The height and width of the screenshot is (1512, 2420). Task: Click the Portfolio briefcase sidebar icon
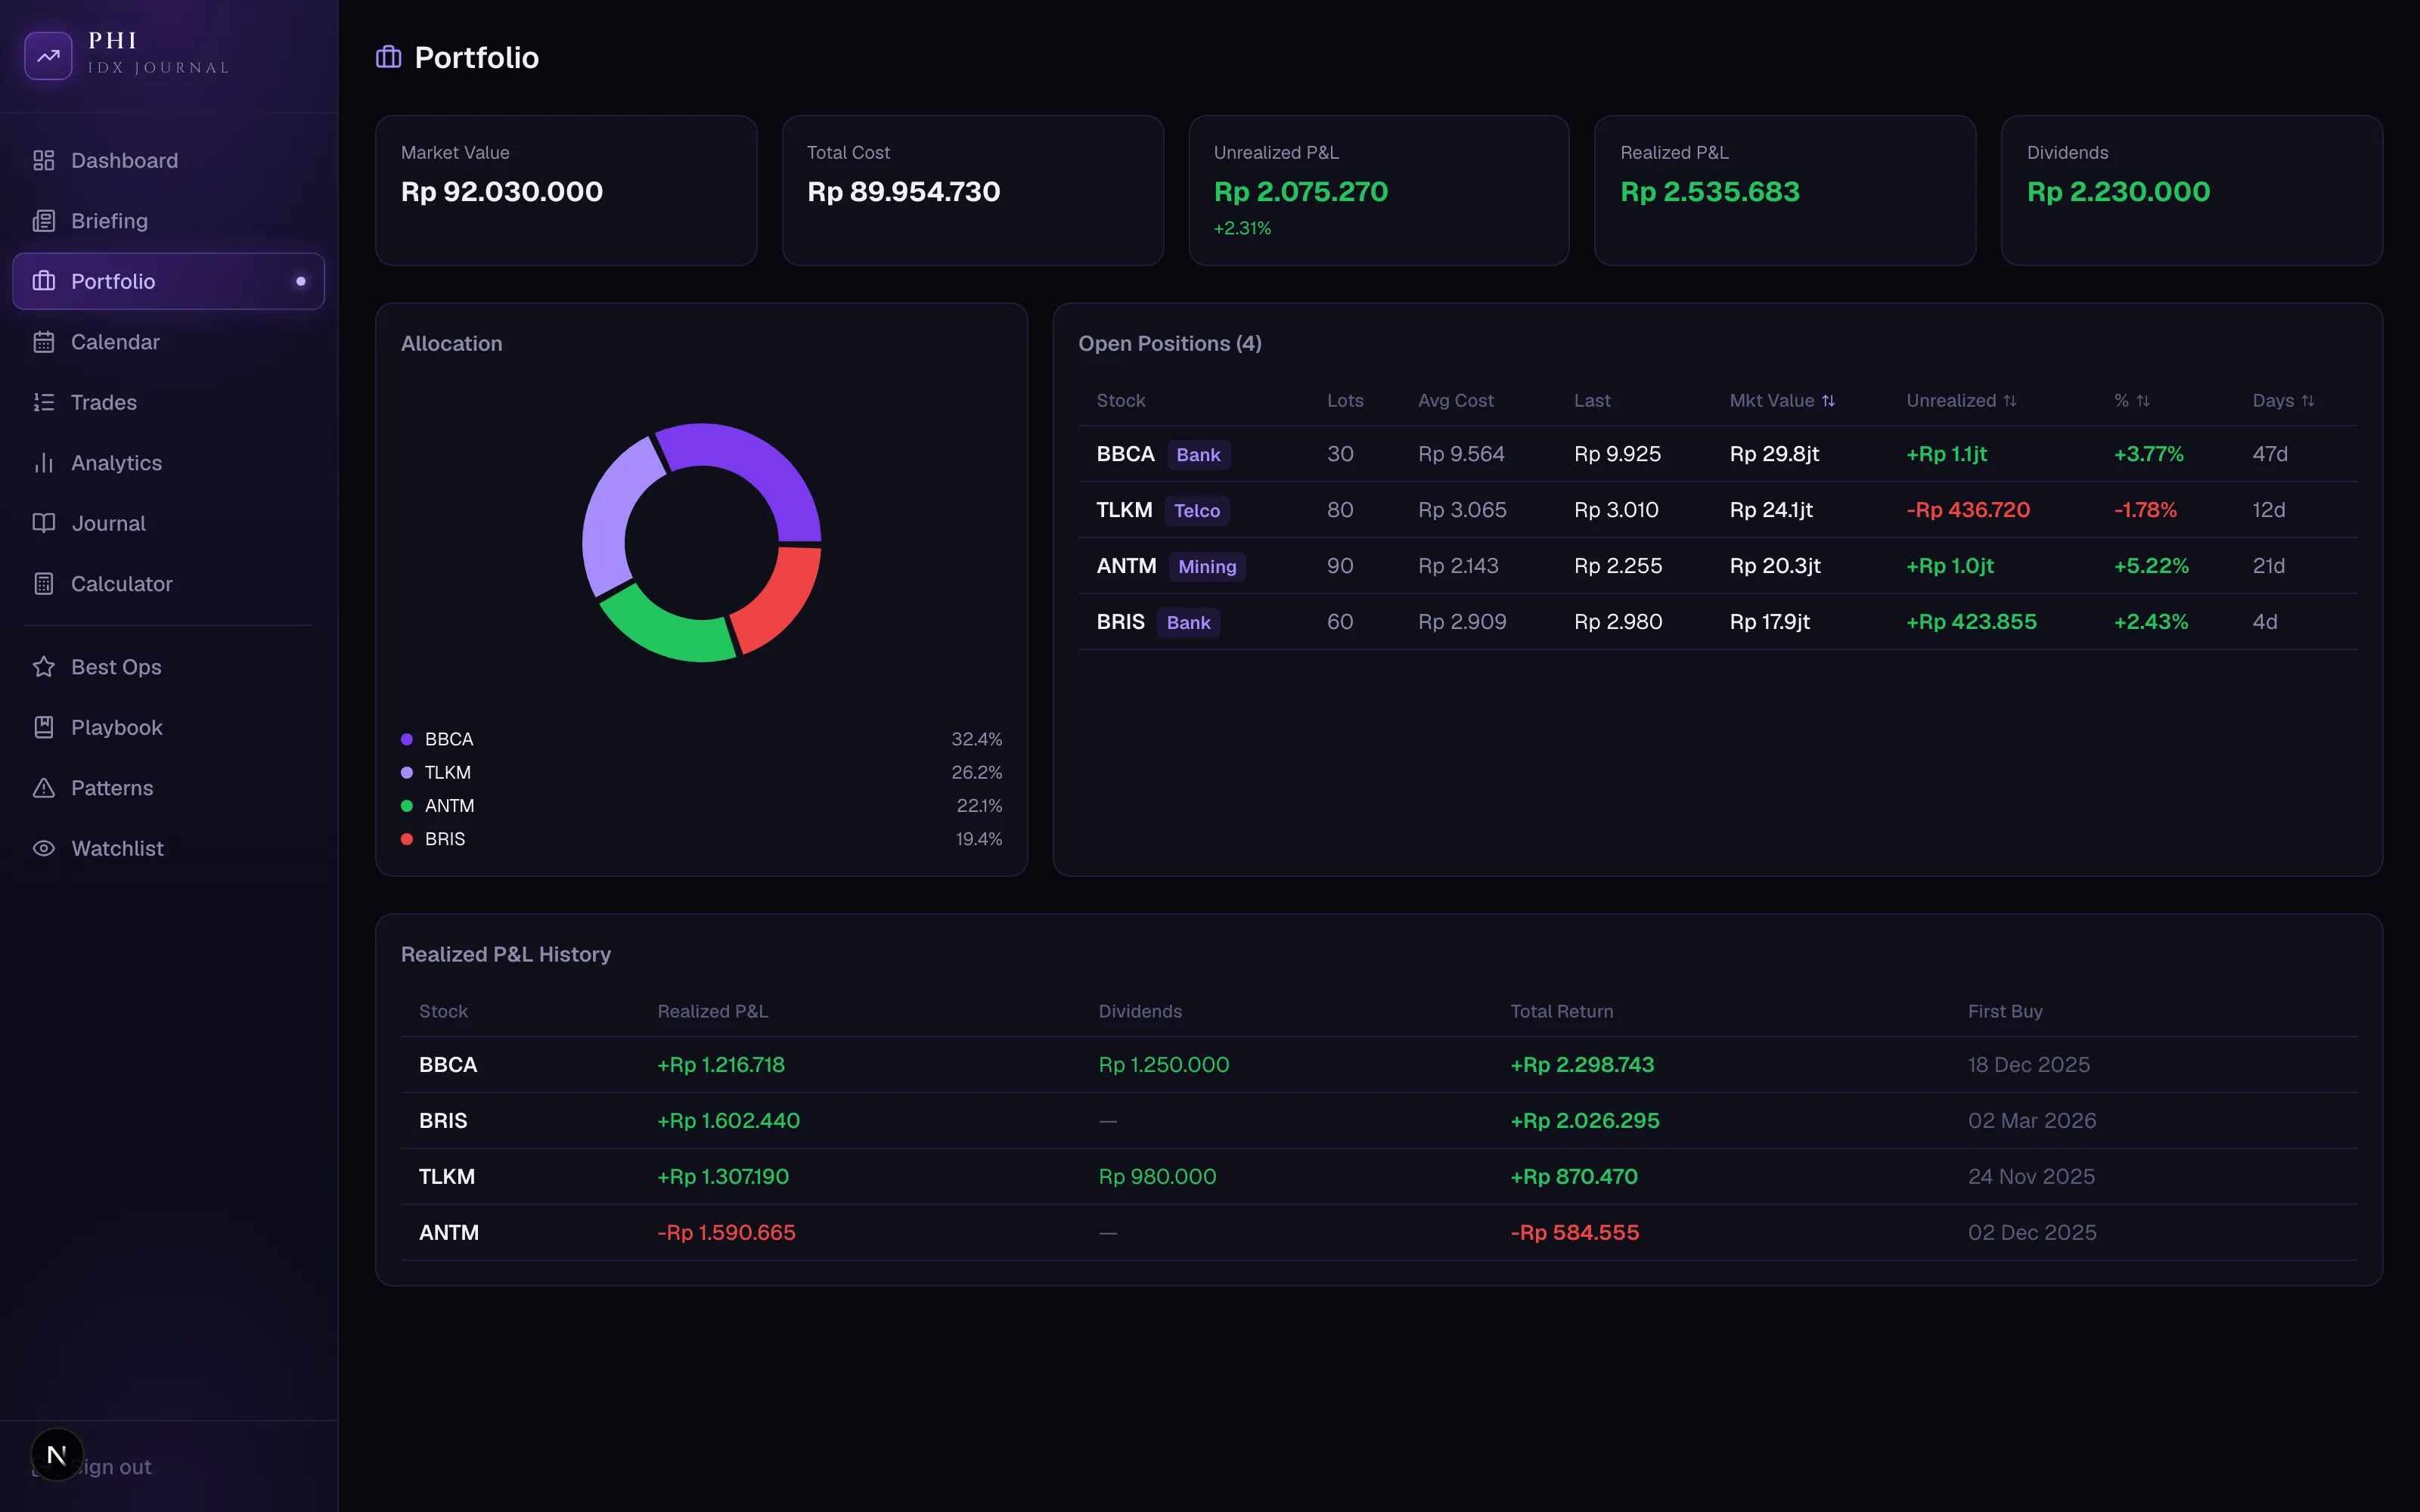43,281
